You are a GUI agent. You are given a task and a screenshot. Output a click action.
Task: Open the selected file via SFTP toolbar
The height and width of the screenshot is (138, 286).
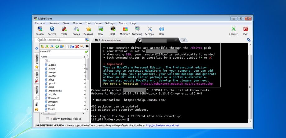click(72, 47)
